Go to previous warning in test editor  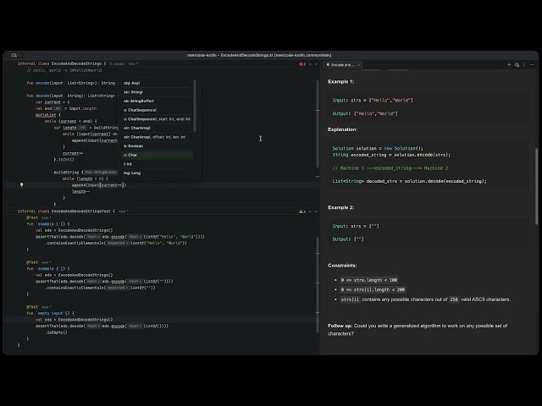pyautogui.click(x=310, y=211)
